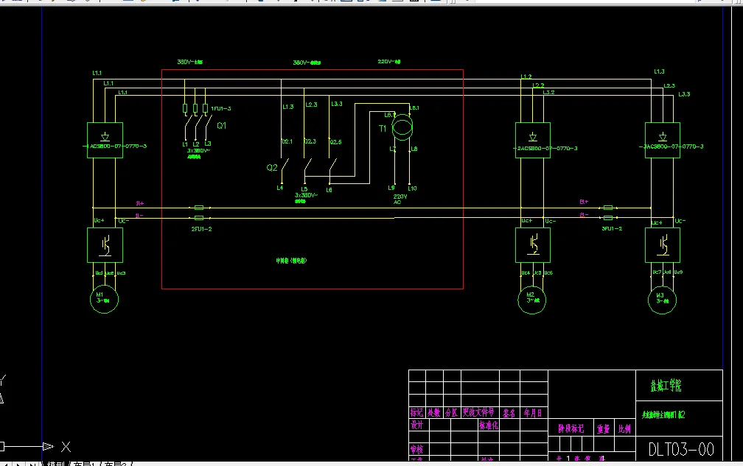Screen dimensions: 743x466
Task: Click the 分区 title block cell
Action: click(452, 412)
